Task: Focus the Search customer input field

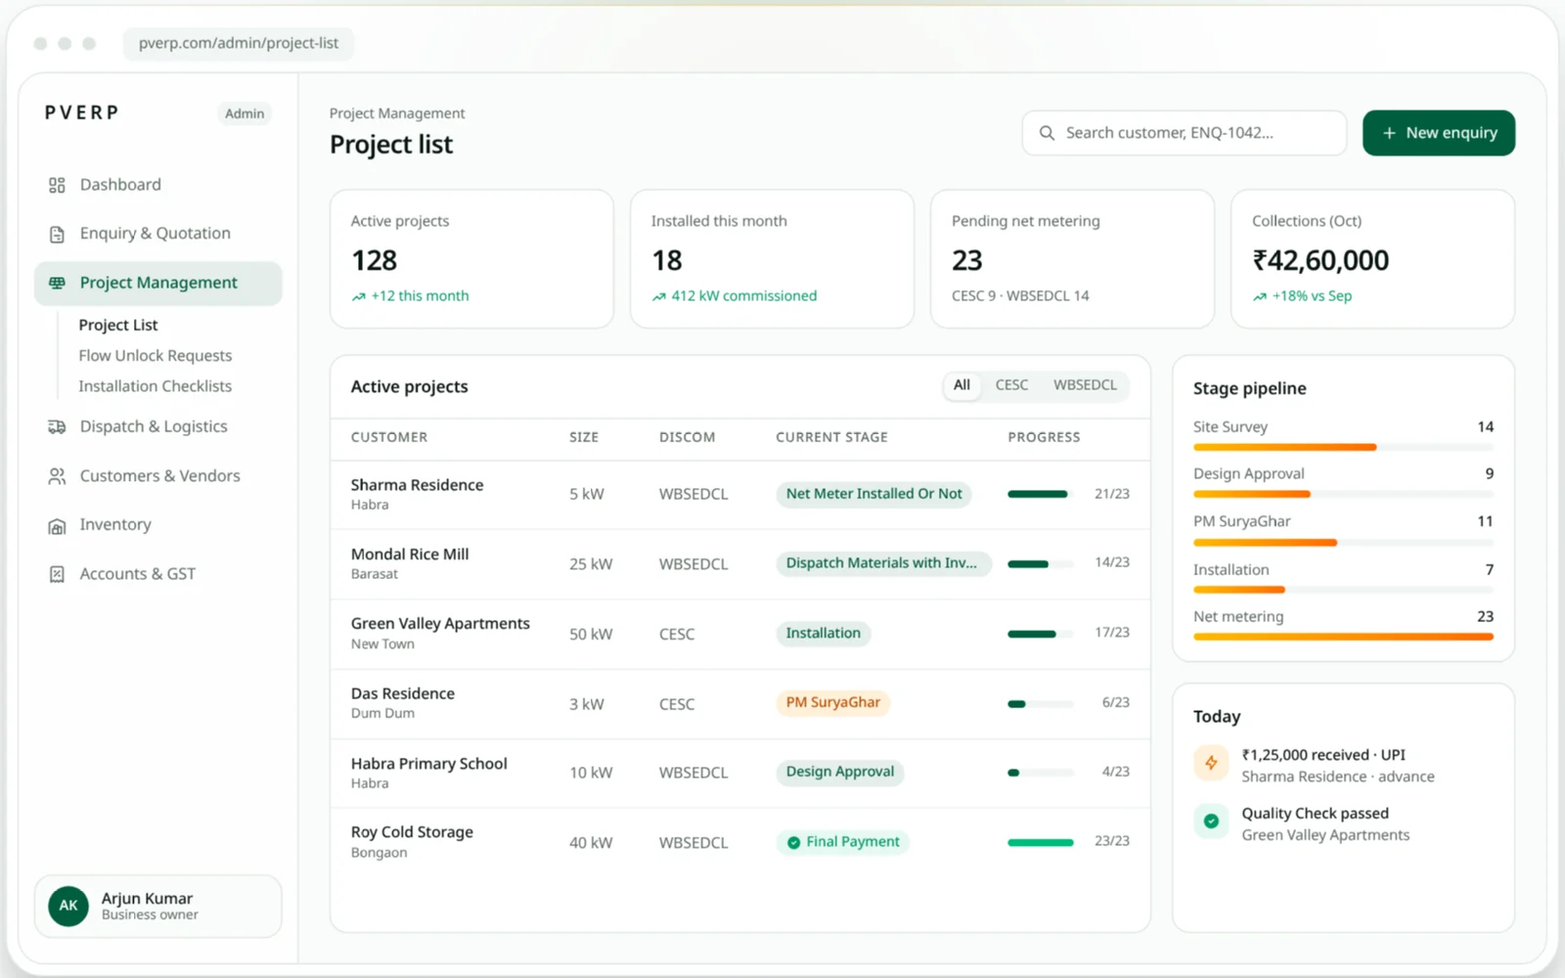Action: click(x=1185, y=133)
